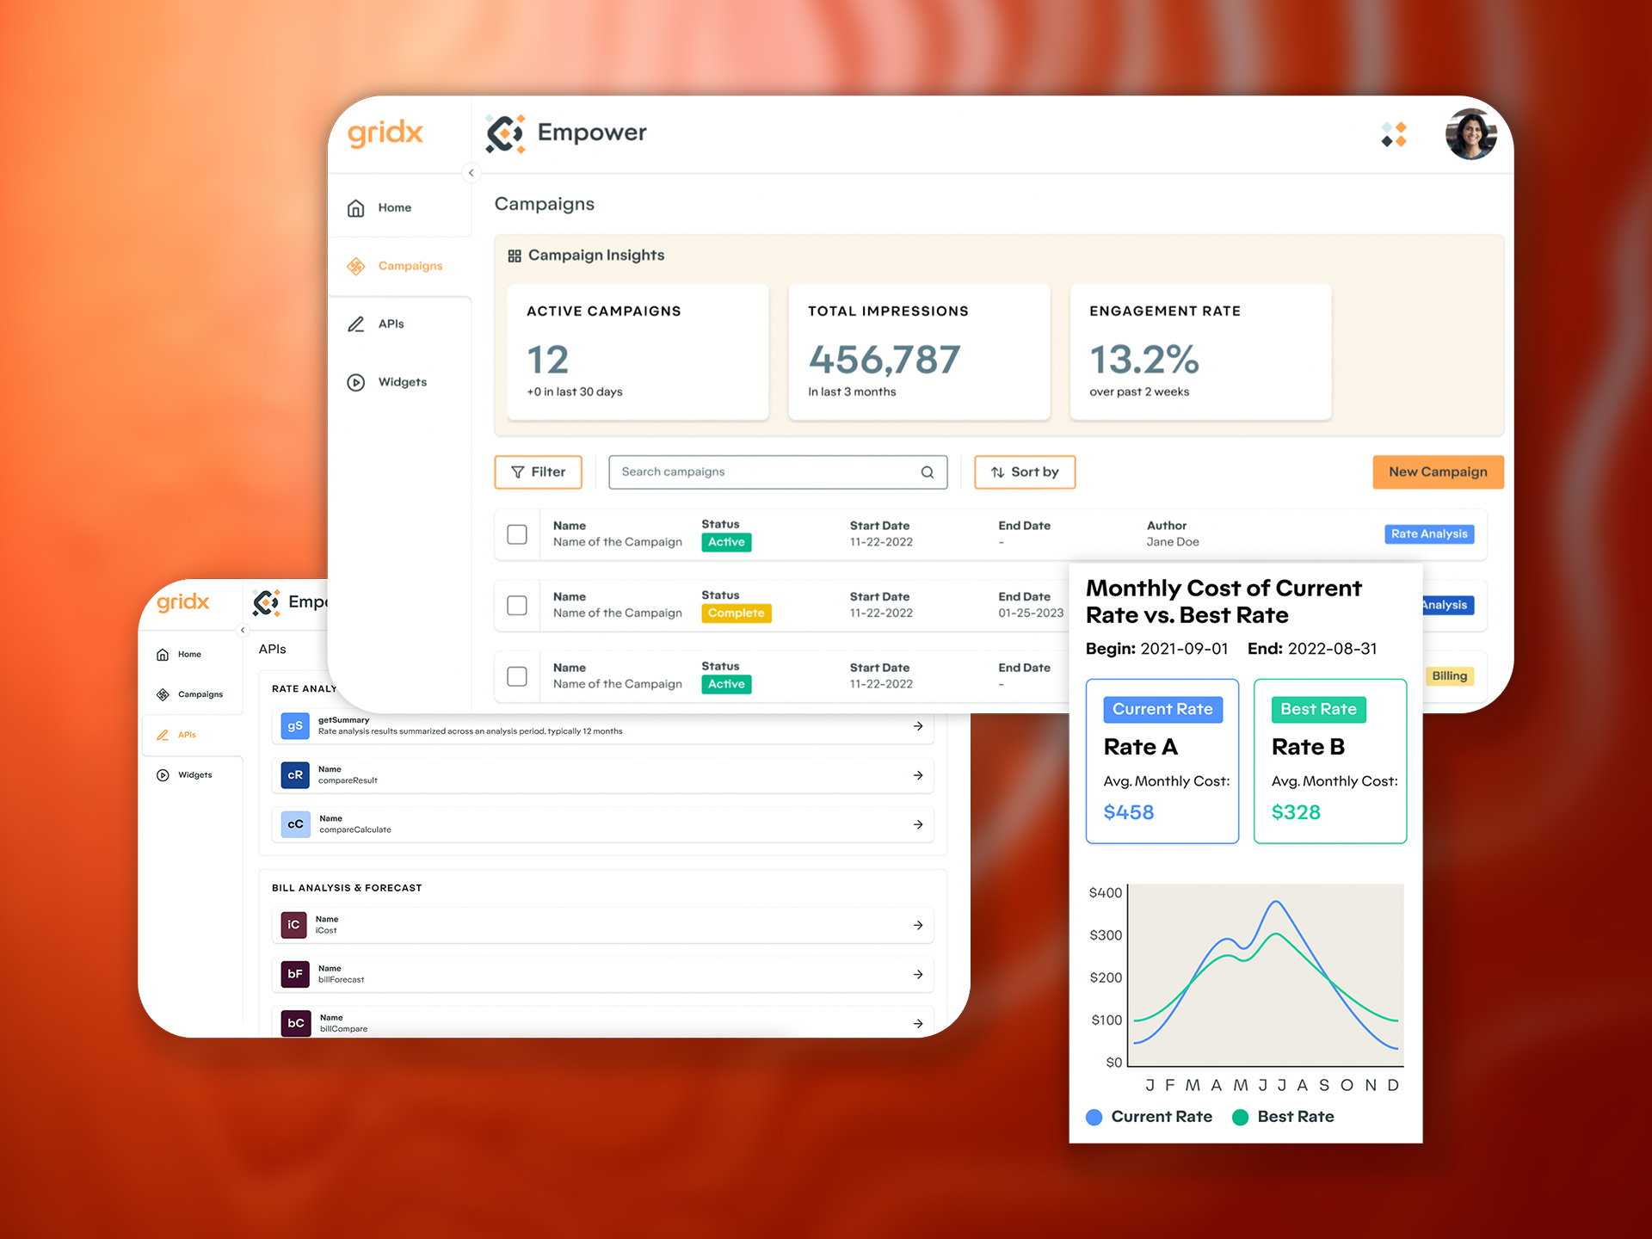The height and width of the screenshot is (1239, 1652).
Task: Click the magnifier icon in search field
Action: coord(927,472)
